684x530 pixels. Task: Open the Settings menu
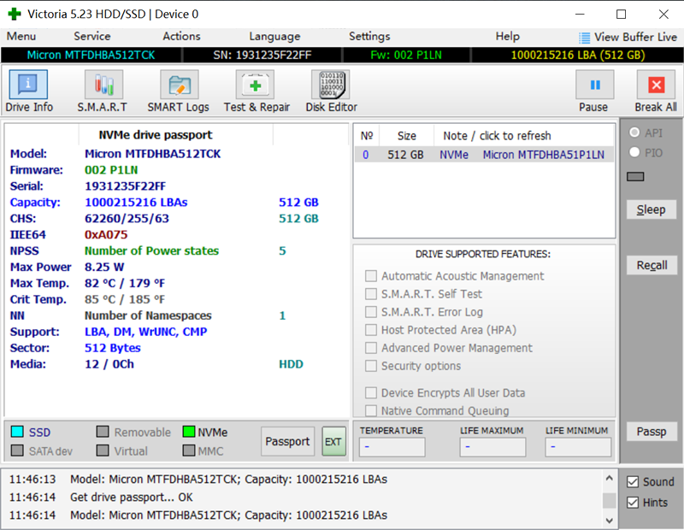coord(369,36)
